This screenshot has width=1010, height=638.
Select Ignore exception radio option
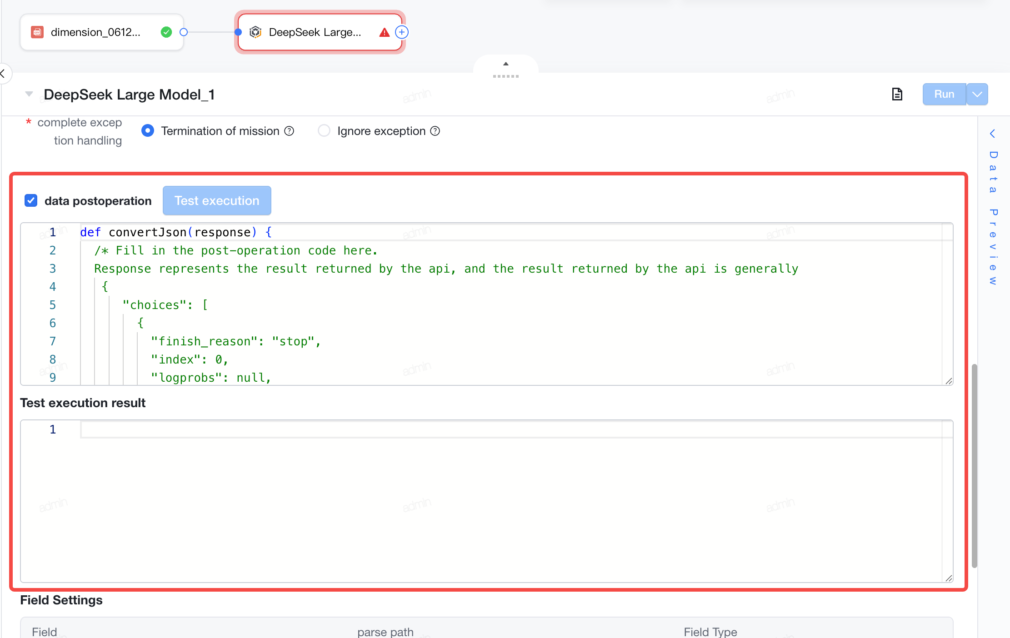(x=324, y=131)
